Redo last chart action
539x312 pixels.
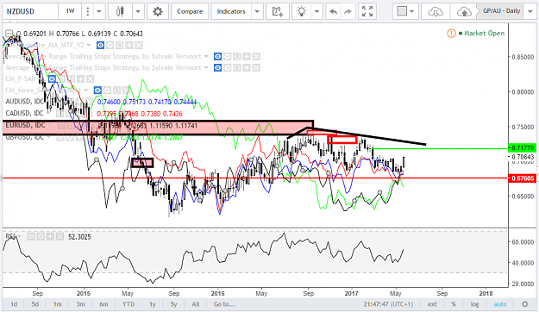tap(348, 11)
